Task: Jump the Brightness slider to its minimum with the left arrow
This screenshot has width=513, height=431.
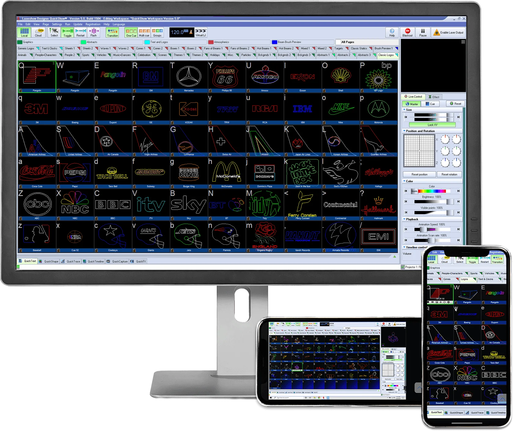Action: [406, 202]
